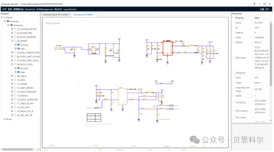Click the page icon beside 03_BLOCK_DIAGRAM

(15, 37)
